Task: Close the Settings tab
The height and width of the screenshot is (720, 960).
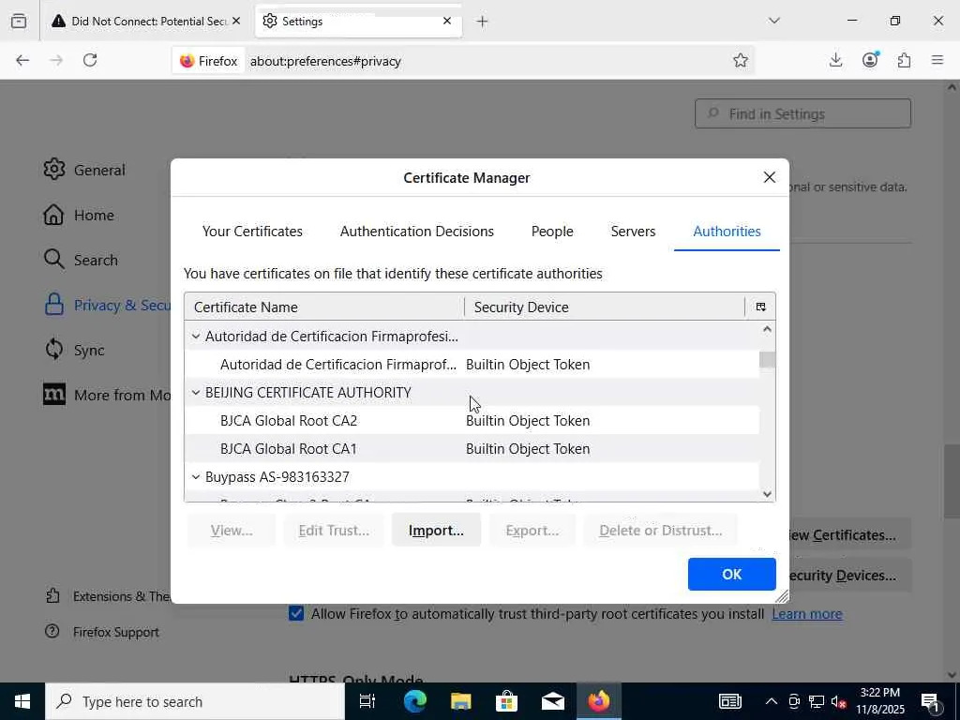Action: click(447, 21)
